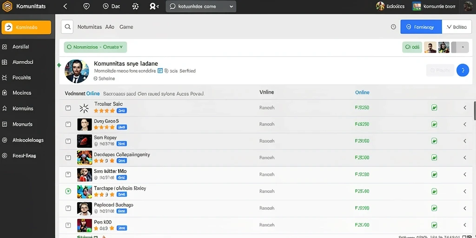Expand the Pen K00 row chevron

coord(465,225)
